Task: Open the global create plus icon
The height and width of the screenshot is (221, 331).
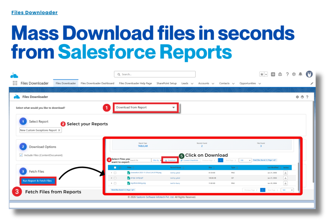Action: [x=273, y=74]
